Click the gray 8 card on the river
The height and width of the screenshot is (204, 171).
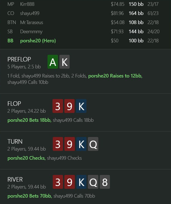tap(105, 182)
